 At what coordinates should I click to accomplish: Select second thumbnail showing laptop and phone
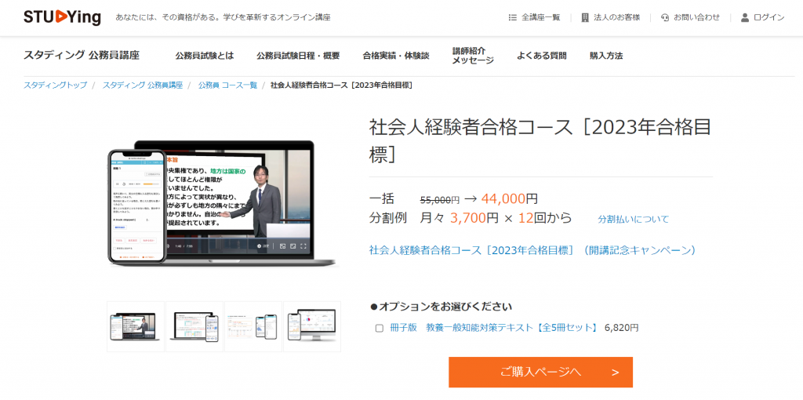[194, 326]
